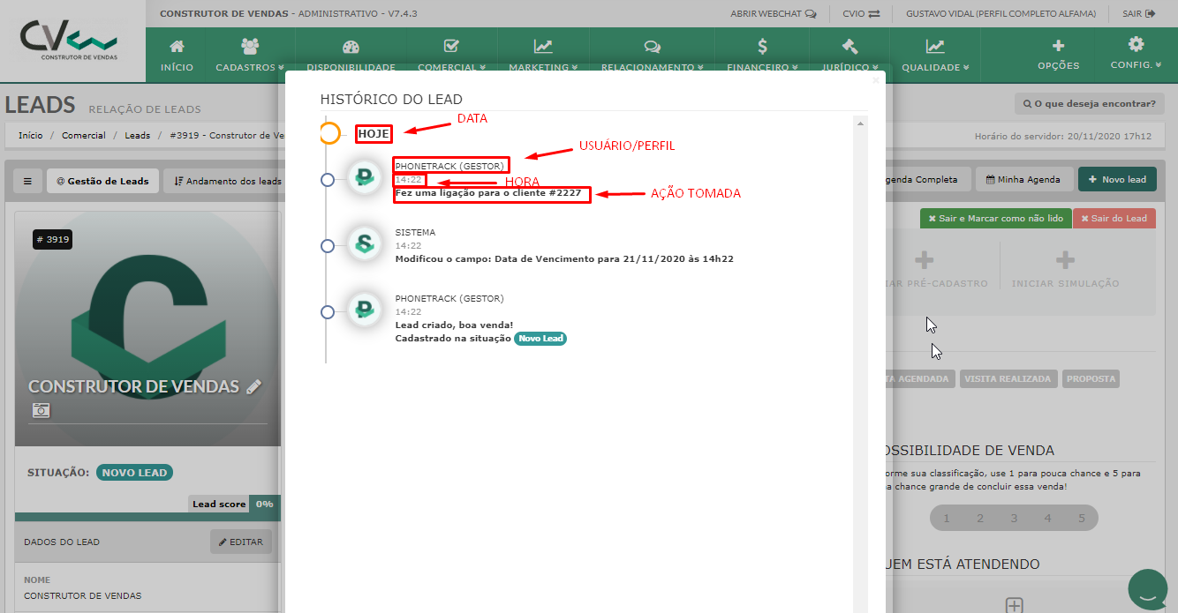Click the HOJE date heading
1178x613 pixels.
pos(374,134)
